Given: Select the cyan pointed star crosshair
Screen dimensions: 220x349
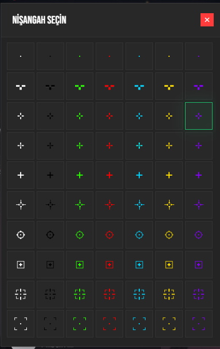Looking at the screenshot, I should [139, 205].
